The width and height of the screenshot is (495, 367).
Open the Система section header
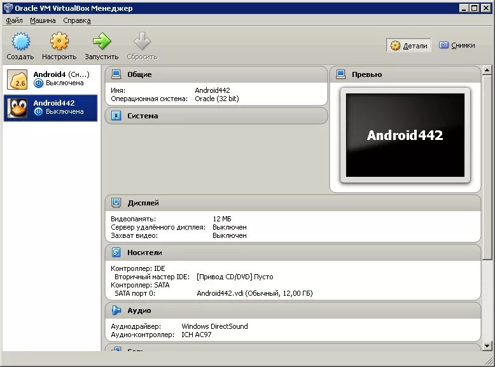[x=216, y=116]
